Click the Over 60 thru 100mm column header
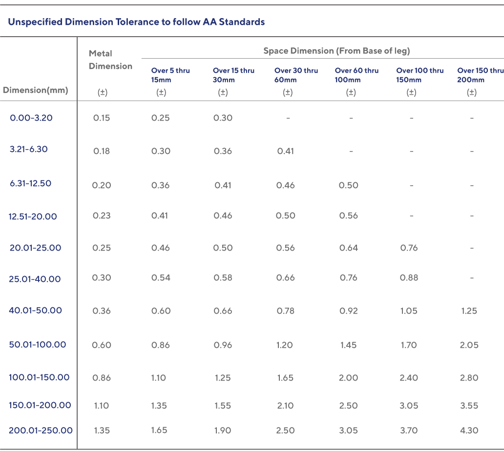 (x=357, y=75)
